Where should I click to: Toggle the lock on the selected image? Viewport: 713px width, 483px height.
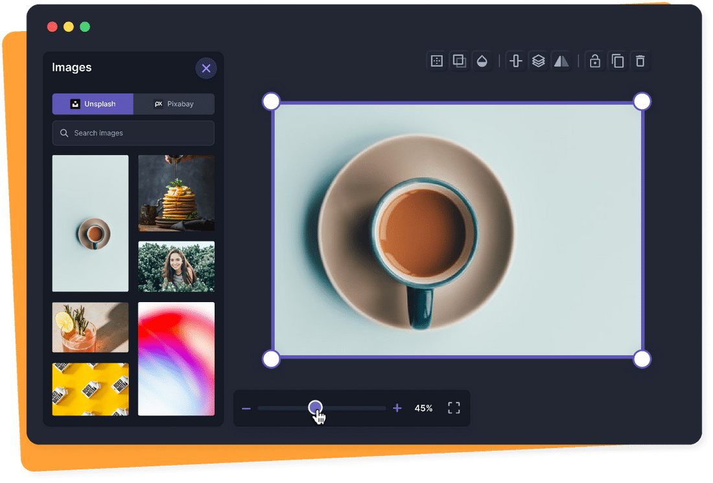click(594, 60)
